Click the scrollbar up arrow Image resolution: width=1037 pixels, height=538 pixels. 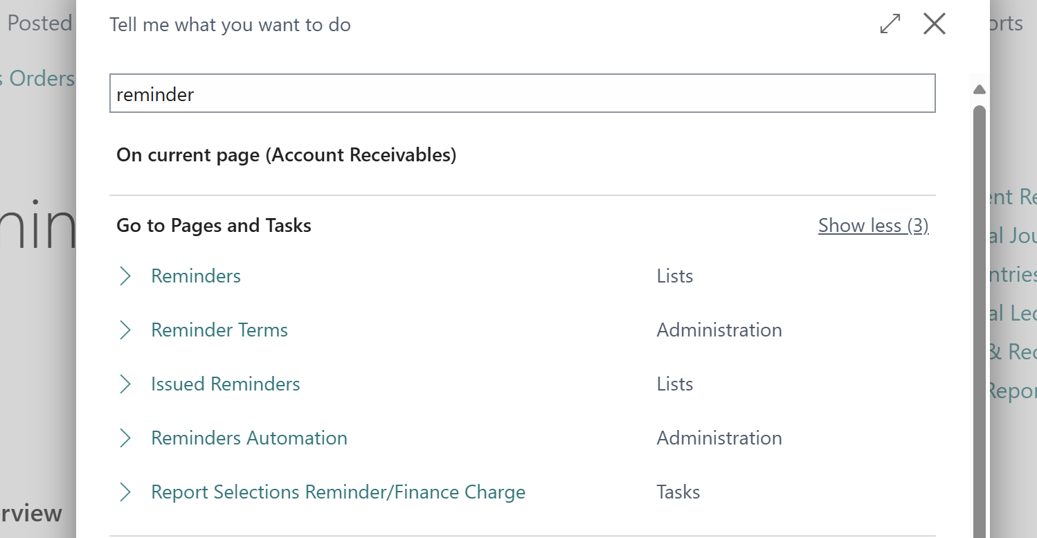(980, 89)
